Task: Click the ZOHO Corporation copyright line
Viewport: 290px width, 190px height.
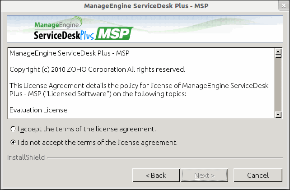Action: (97, 70)
